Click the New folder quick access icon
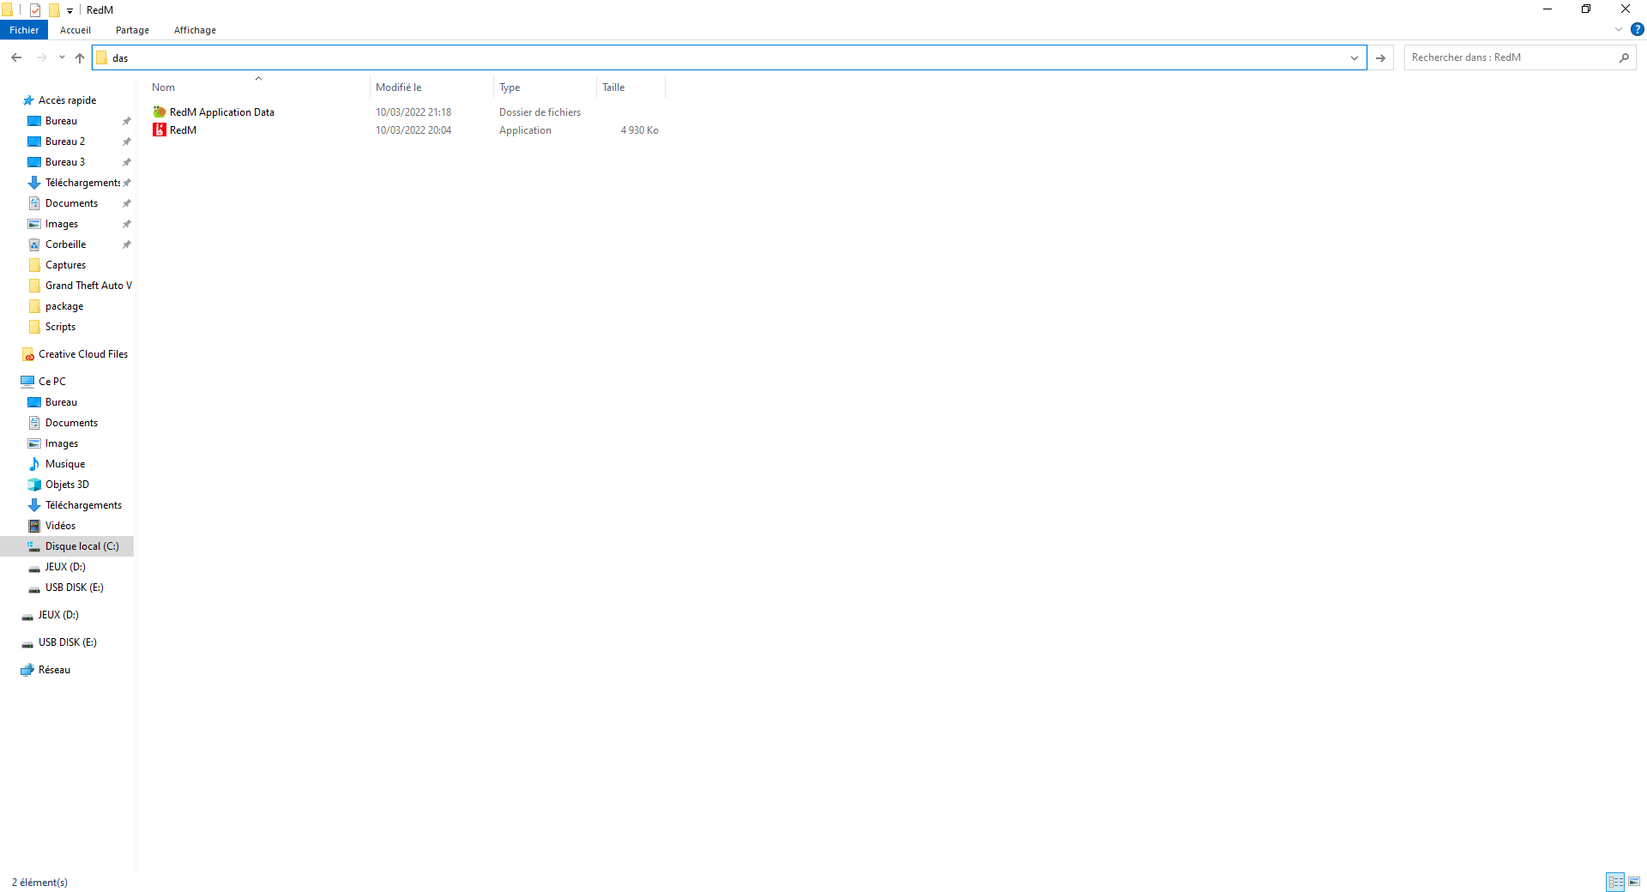1647x892 pixels. (54, 9)
